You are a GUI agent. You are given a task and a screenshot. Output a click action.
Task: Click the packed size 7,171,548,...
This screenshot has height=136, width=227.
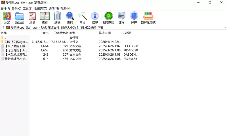click(x=60, y=42)
